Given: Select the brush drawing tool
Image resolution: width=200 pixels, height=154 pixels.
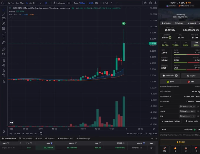Looking at the screenshot, I should click(x=4, y=33).
